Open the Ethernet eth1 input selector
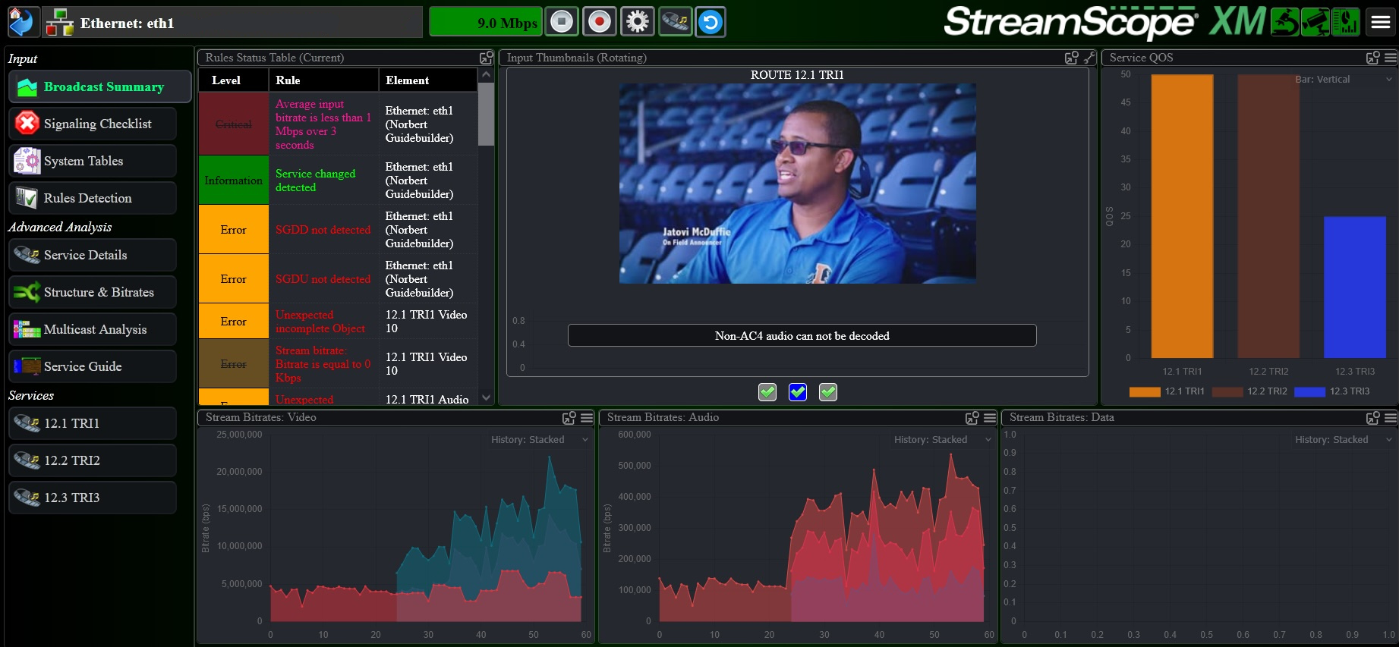This screenshot has width=1399, height=647. click(232, 23)
